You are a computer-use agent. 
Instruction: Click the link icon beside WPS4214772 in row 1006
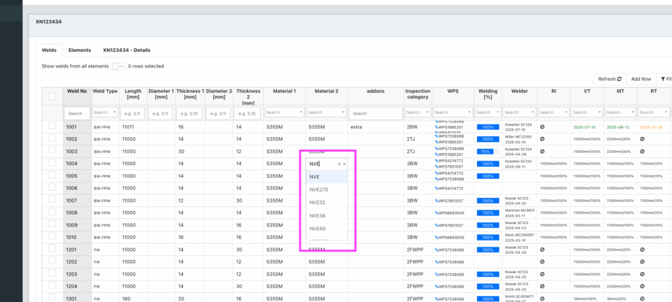pos(436,188)
